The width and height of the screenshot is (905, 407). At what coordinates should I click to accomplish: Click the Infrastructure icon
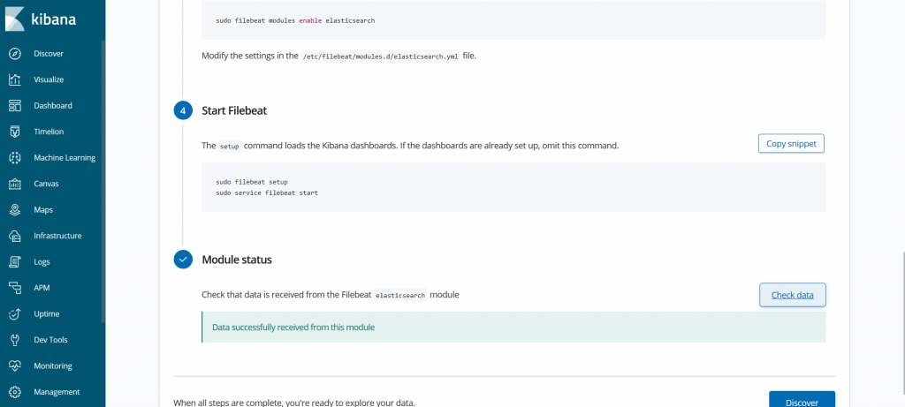[15, 236]
